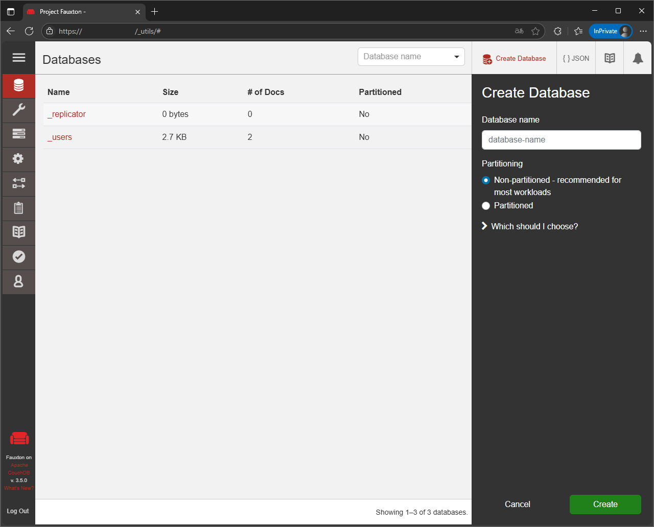
Task: Open user account icon in sidebar
Action: [19, 281]
